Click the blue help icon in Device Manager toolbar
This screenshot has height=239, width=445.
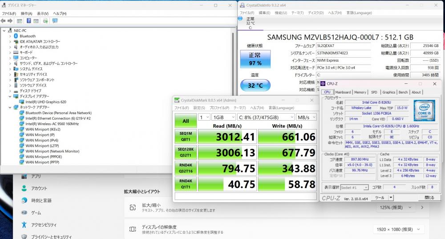tap(28, 21)
